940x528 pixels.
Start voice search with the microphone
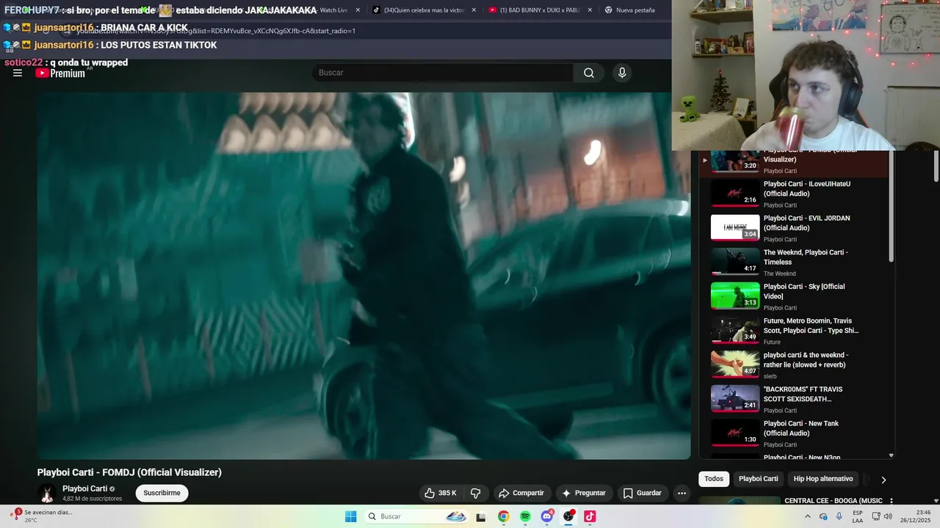[x=622, y=73]
